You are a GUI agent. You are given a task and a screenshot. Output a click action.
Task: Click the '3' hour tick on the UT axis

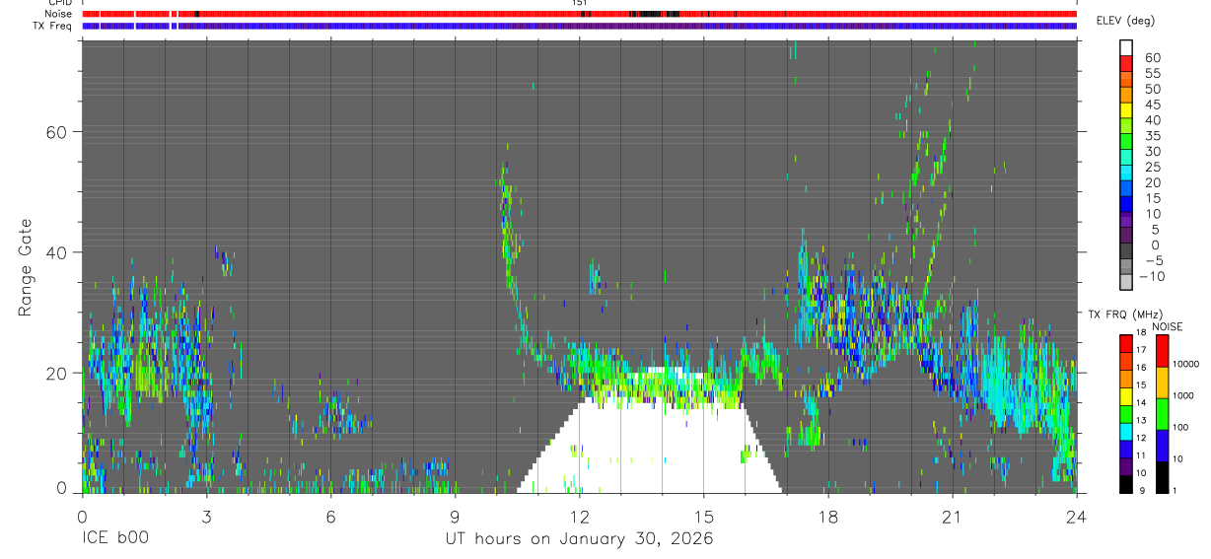(206, 516)
